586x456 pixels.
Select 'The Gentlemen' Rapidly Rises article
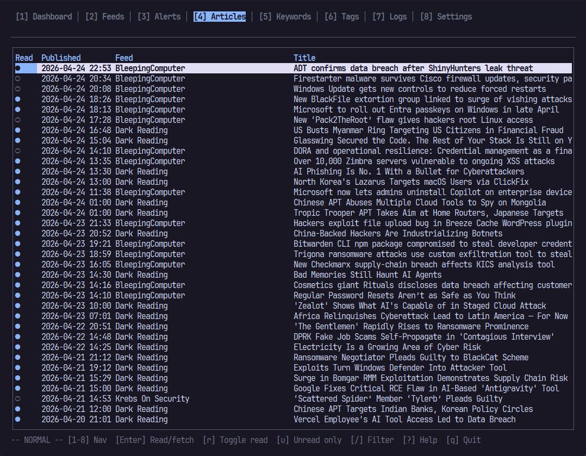294,327
